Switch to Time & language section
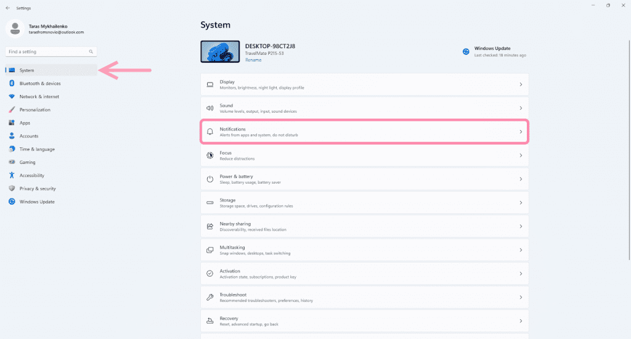Image resolution: width=631 pixels, height=339 pixels. (x=36, y=149)
